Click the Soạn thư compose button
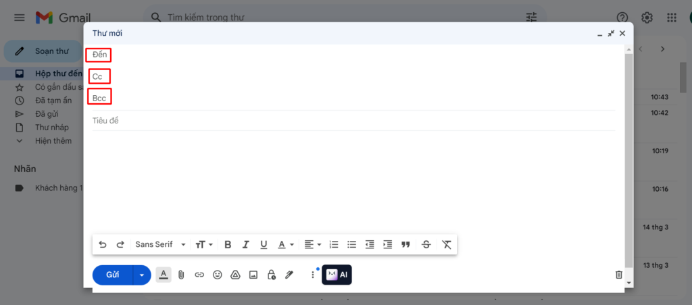 43,51
